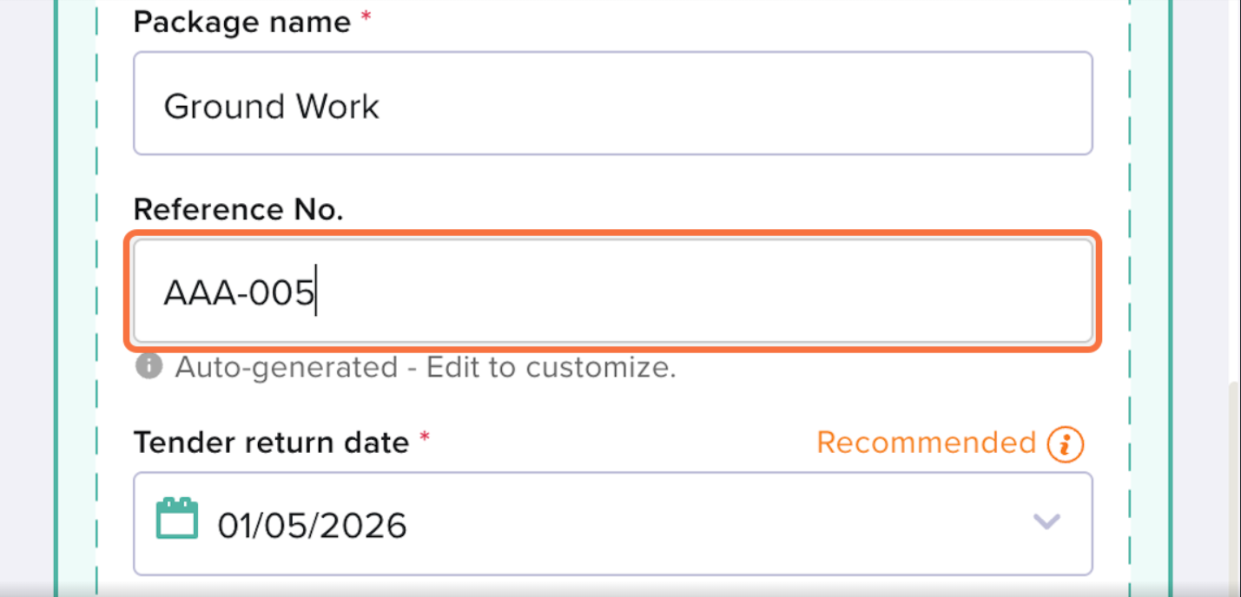Focus the Package name input field

pyautogui.click(x=612, y=104)
